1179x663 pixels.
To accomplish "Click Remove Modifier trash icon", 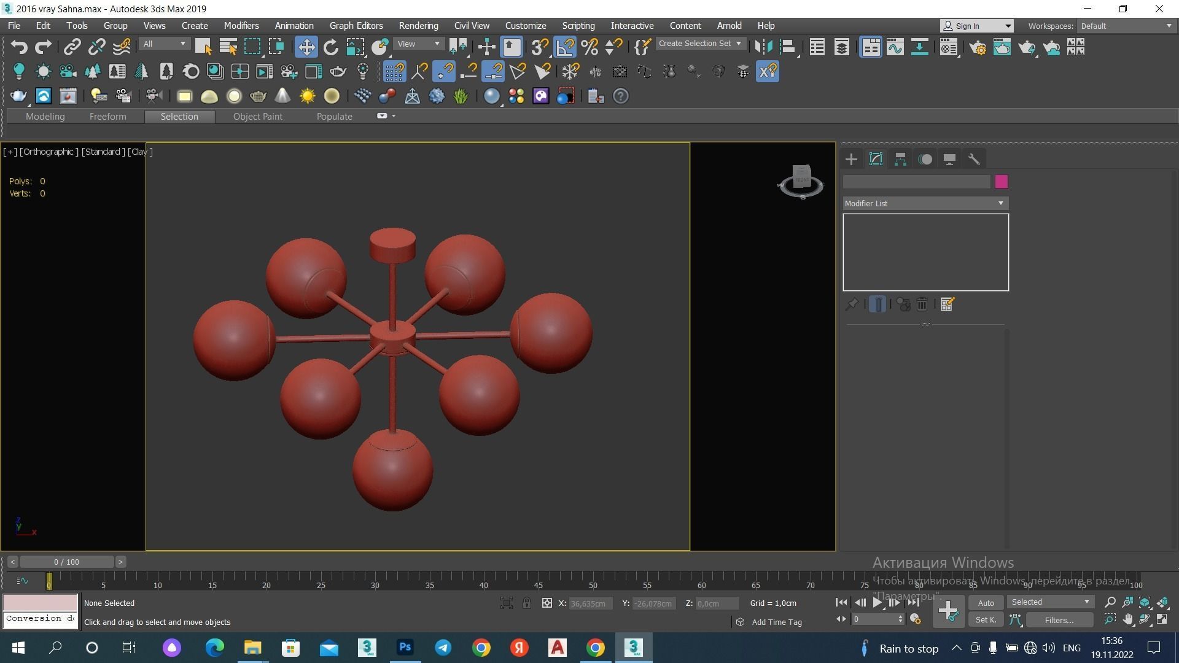I will pos(922,304).
